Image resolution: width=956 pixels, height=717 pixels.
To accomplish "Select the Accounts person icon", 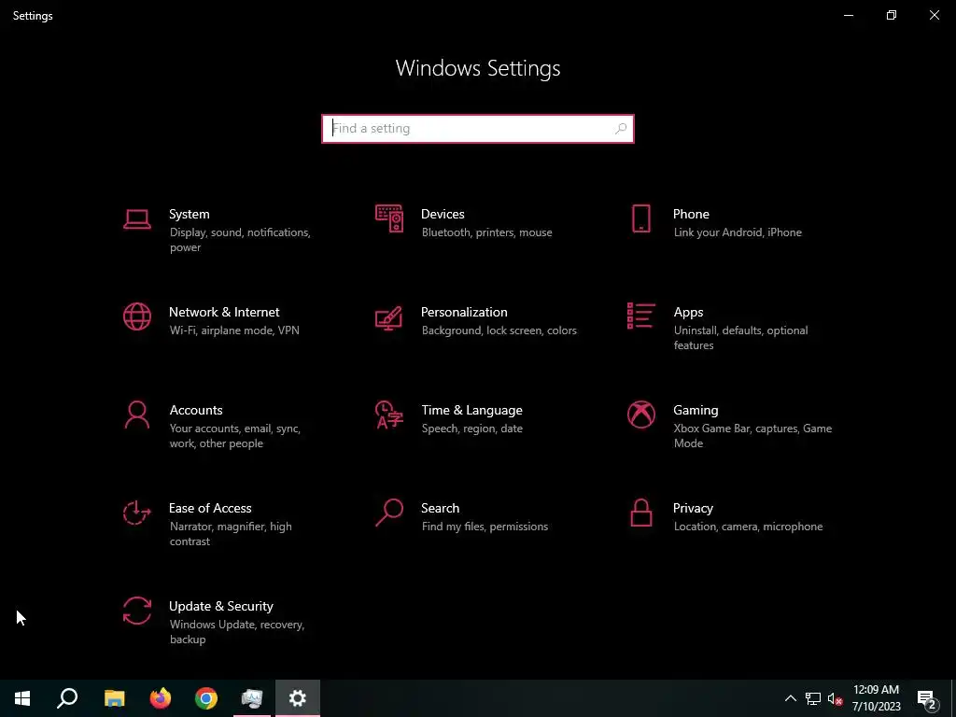I will pos(137,415).
